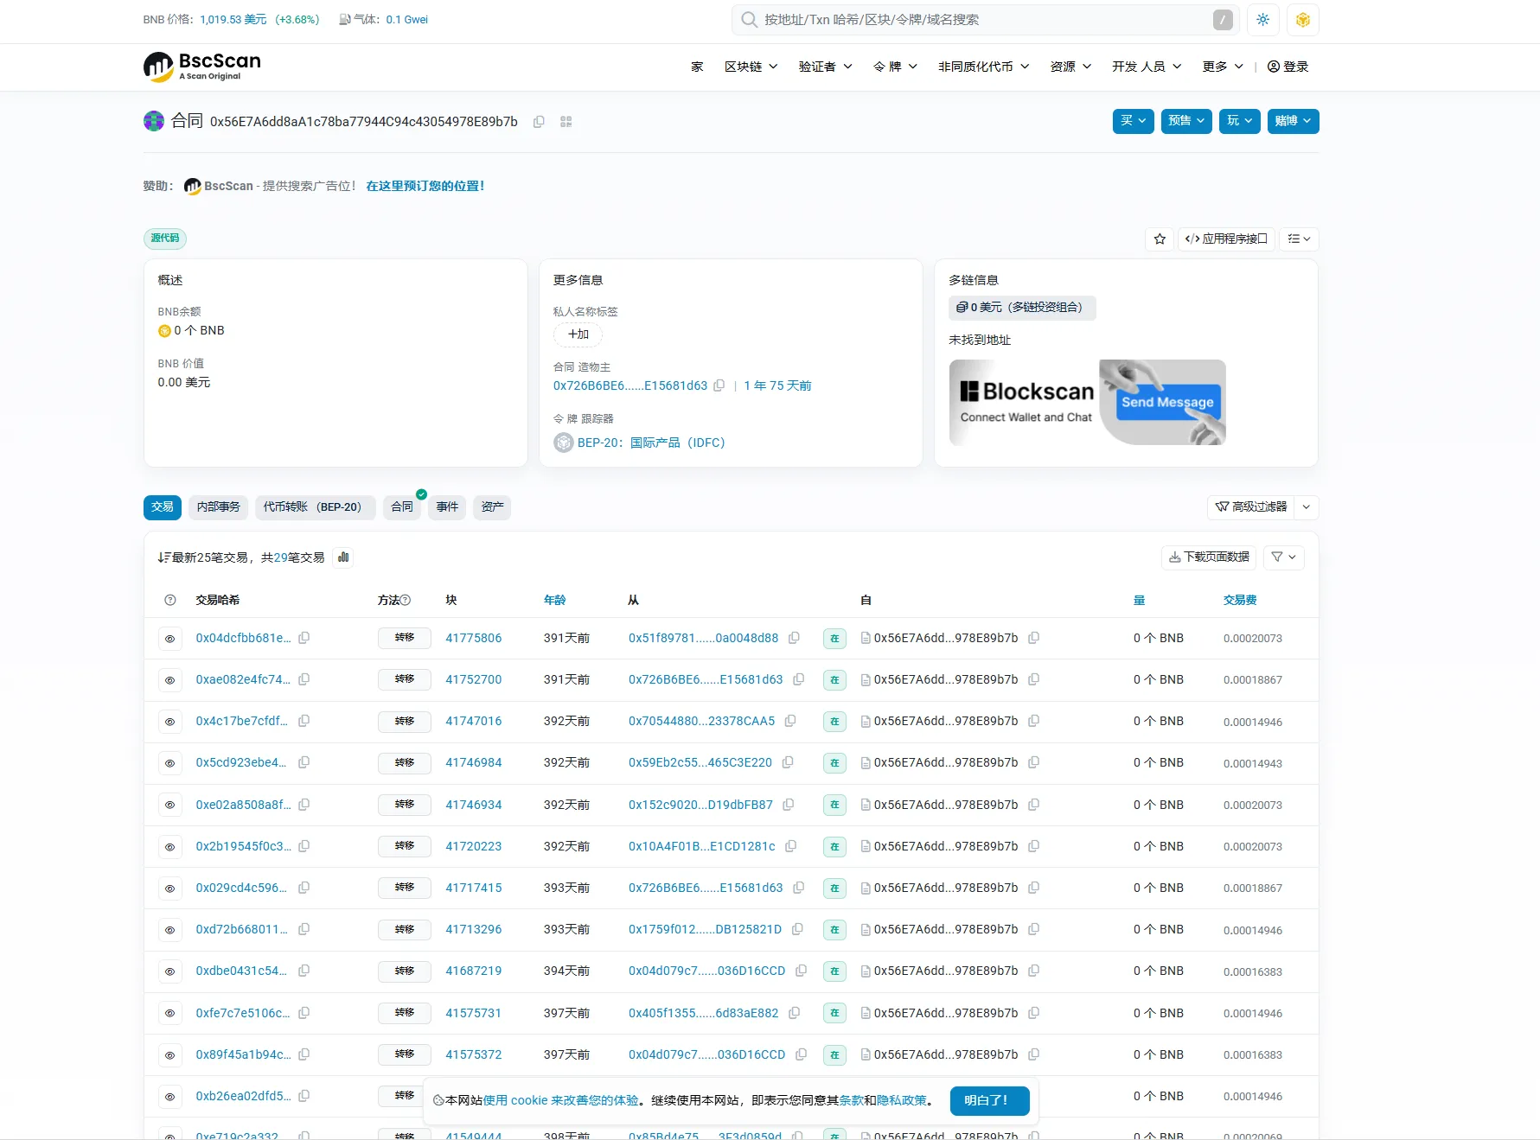Screen dimensions: 1540x1140
Task: Click the method column help icon
Action: [406, 600]
